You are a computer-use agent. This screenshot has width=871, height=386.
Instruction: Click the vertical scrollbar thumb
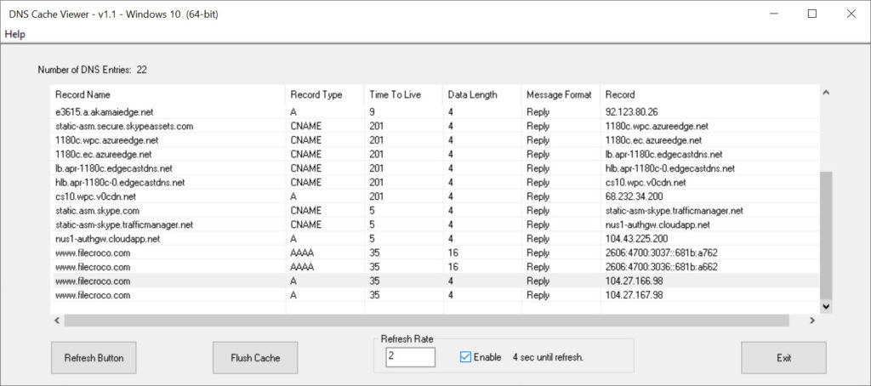[x=825, y=235]
